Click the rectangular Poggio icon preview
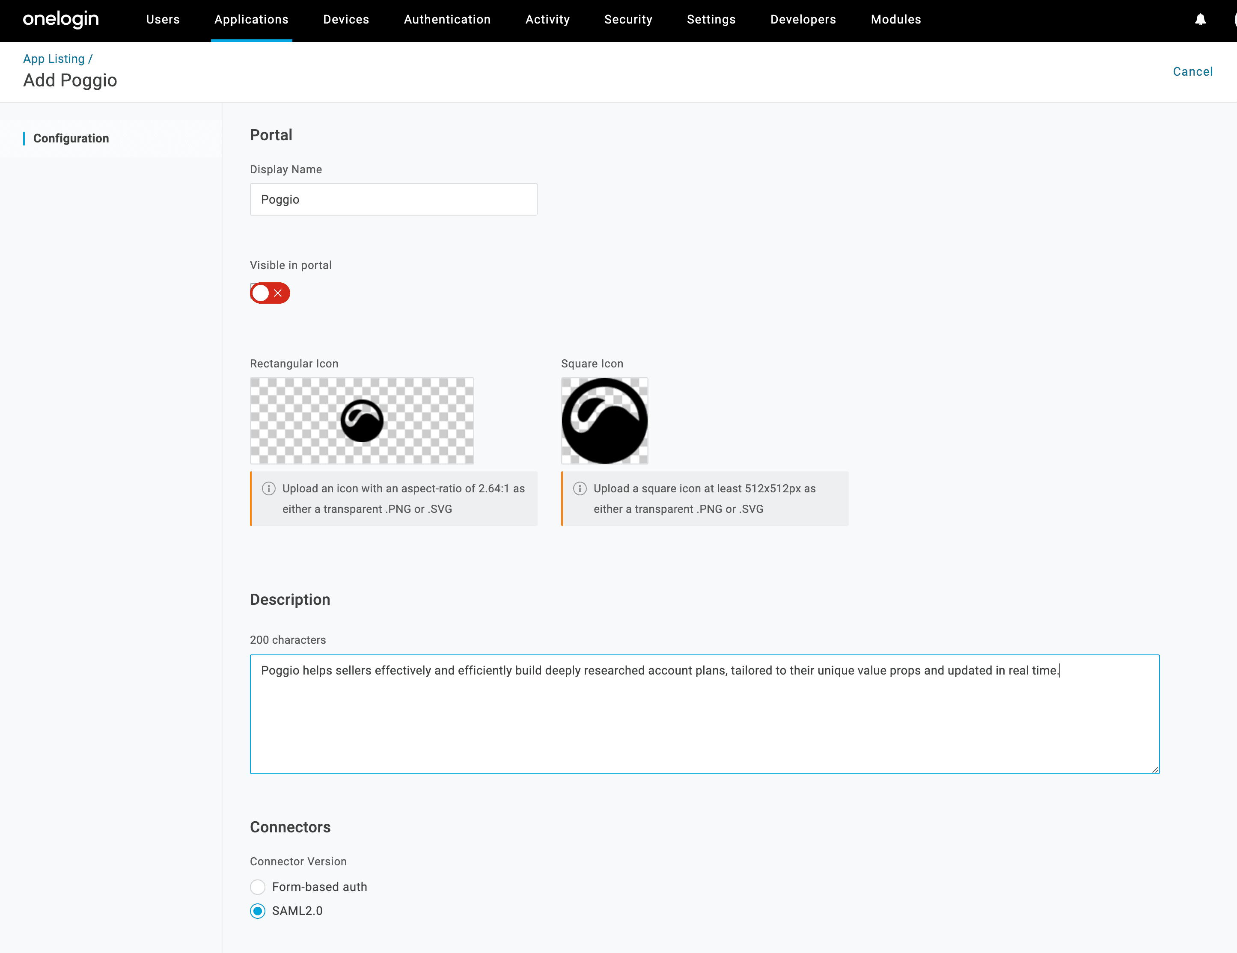 pyautogui.click(x=361, y=421)
